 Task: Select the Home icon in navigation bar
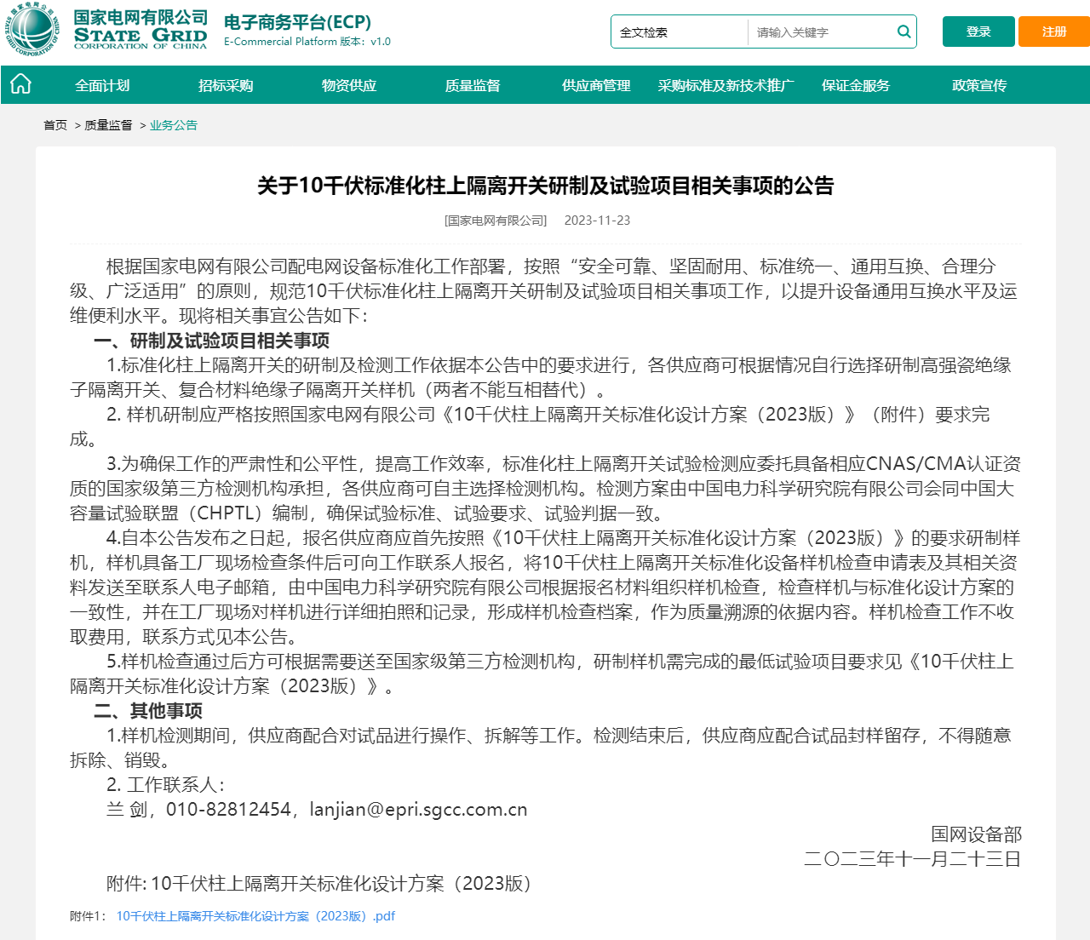click(x=20, y=84)
